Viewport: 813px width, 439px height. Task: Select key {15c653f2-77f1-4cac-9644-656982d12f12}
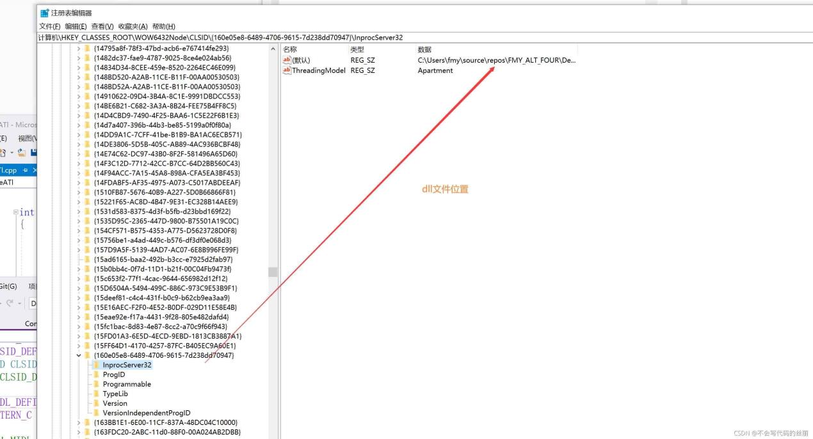coord(161,279)
